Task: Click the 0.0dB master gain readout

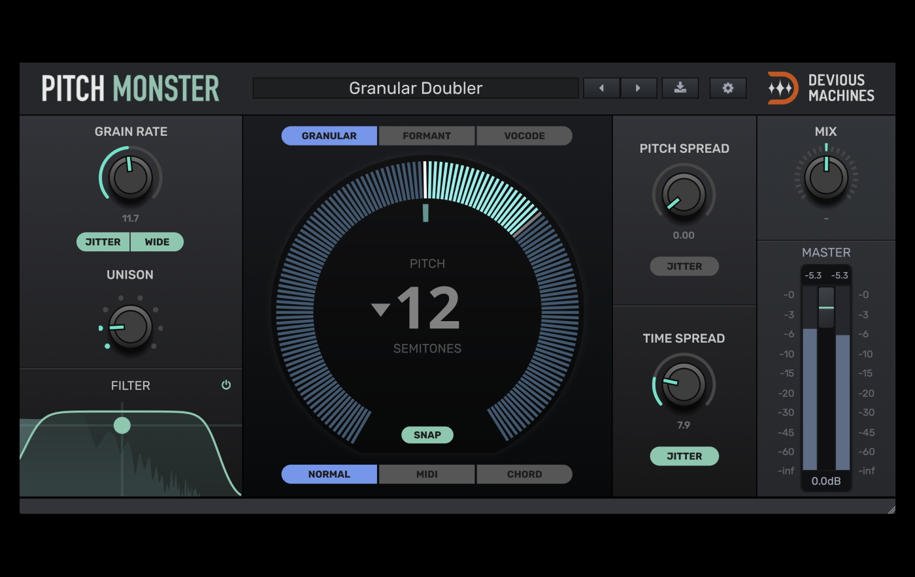Action: pos(826,482)
